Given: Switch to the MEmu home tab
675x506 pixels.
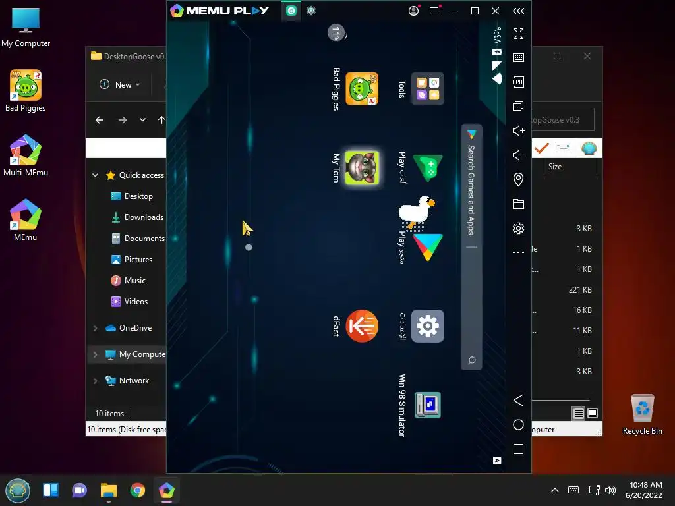Looking at the screenshot, I should point(291,11).
